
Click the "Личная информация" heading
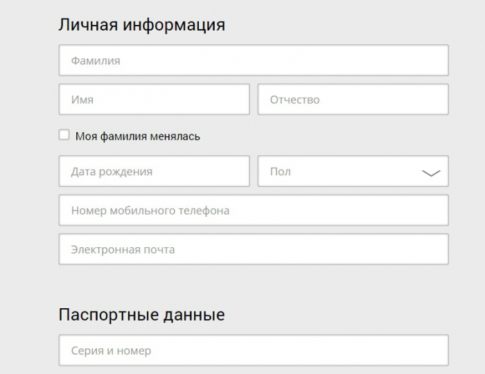click(x=142, y=25)
